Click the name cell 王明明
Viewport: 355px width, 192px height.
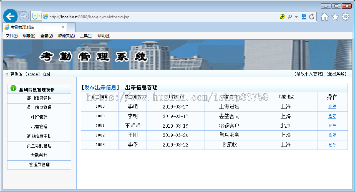(133, 126)
